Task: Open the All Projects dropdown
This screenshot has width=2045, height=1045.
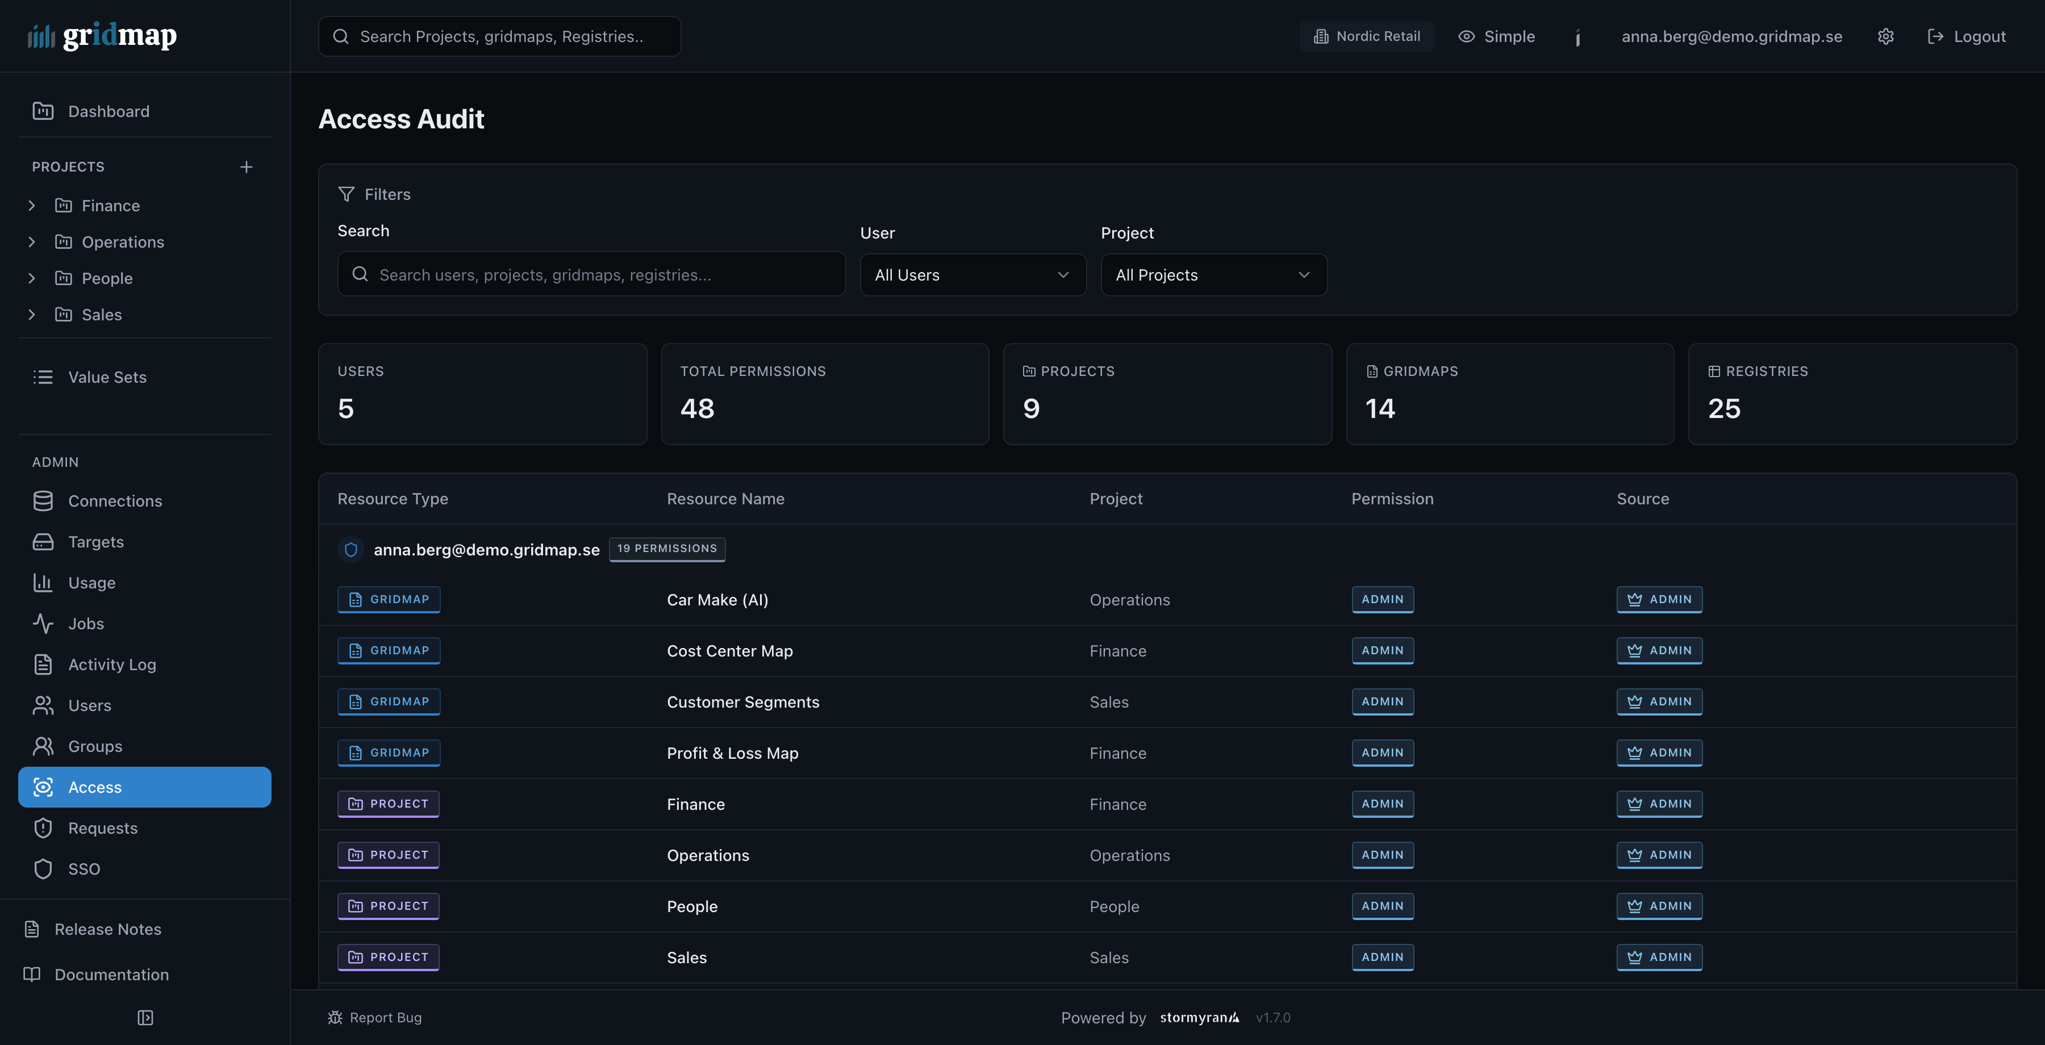Action: [1214, 275]
